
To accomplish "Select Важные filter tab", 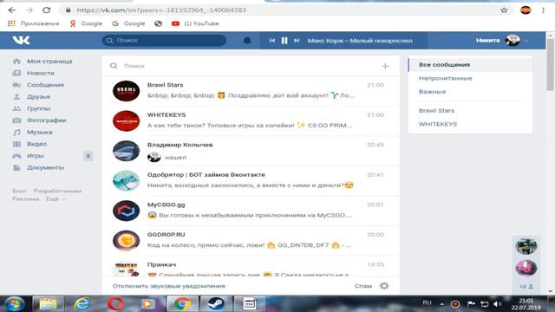I will coord(470,92).
